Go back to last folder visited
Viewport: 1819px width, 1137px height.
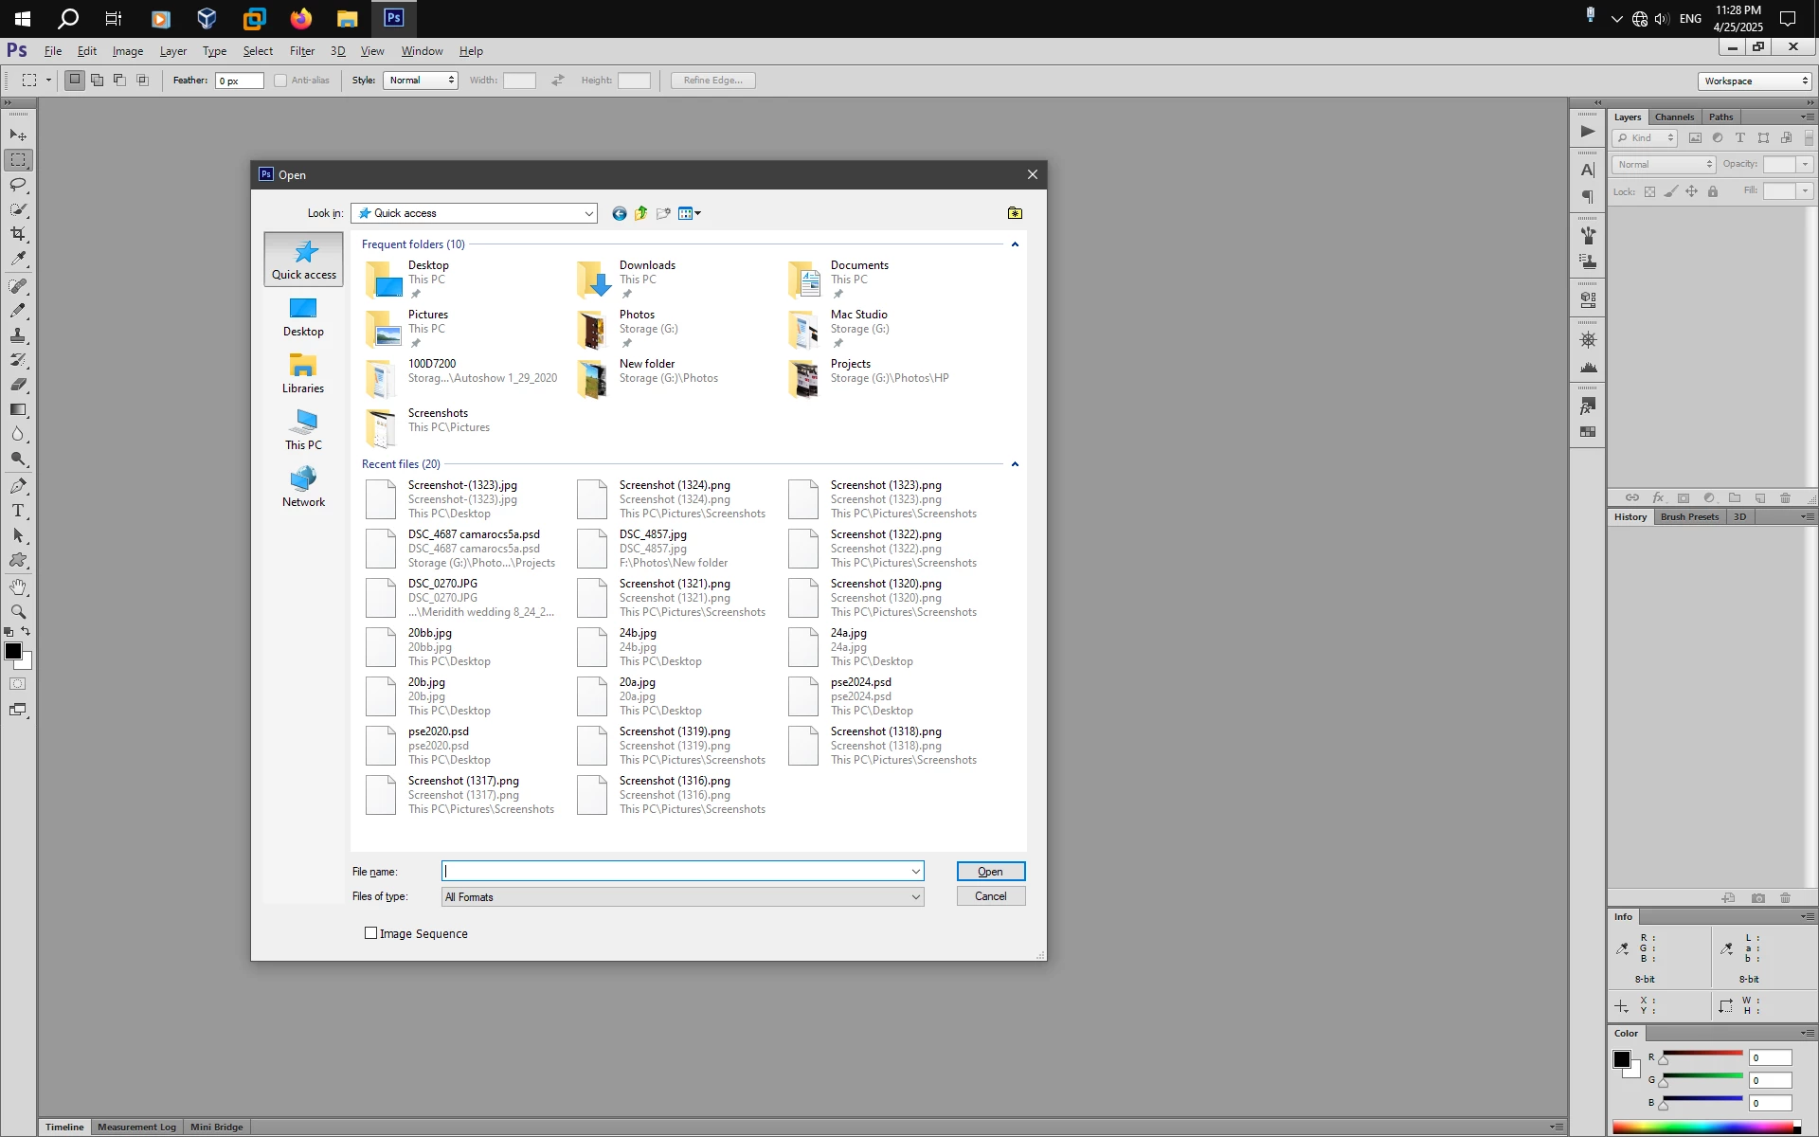point(619,213)
